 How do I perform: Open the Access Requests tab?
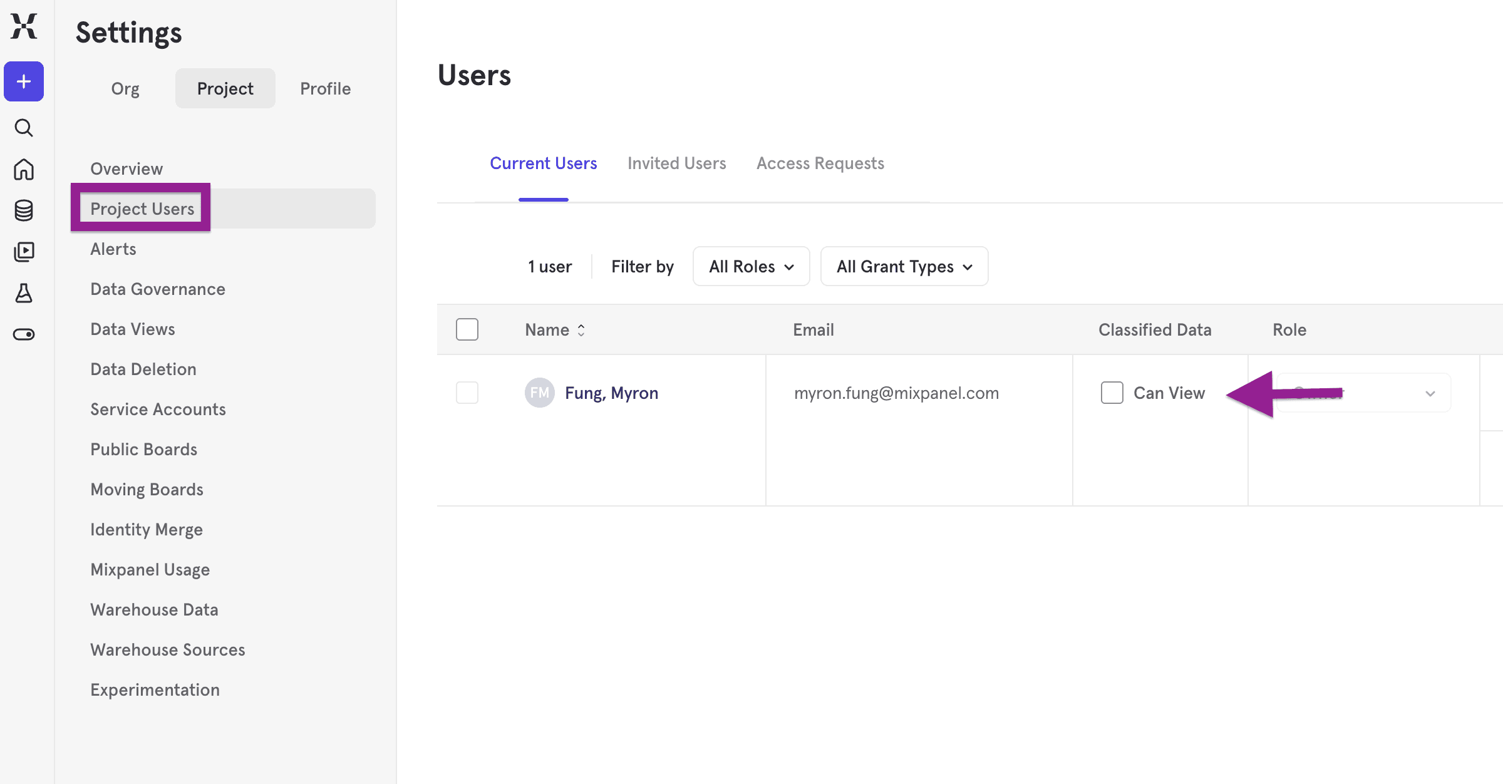[x=820, y=163]
